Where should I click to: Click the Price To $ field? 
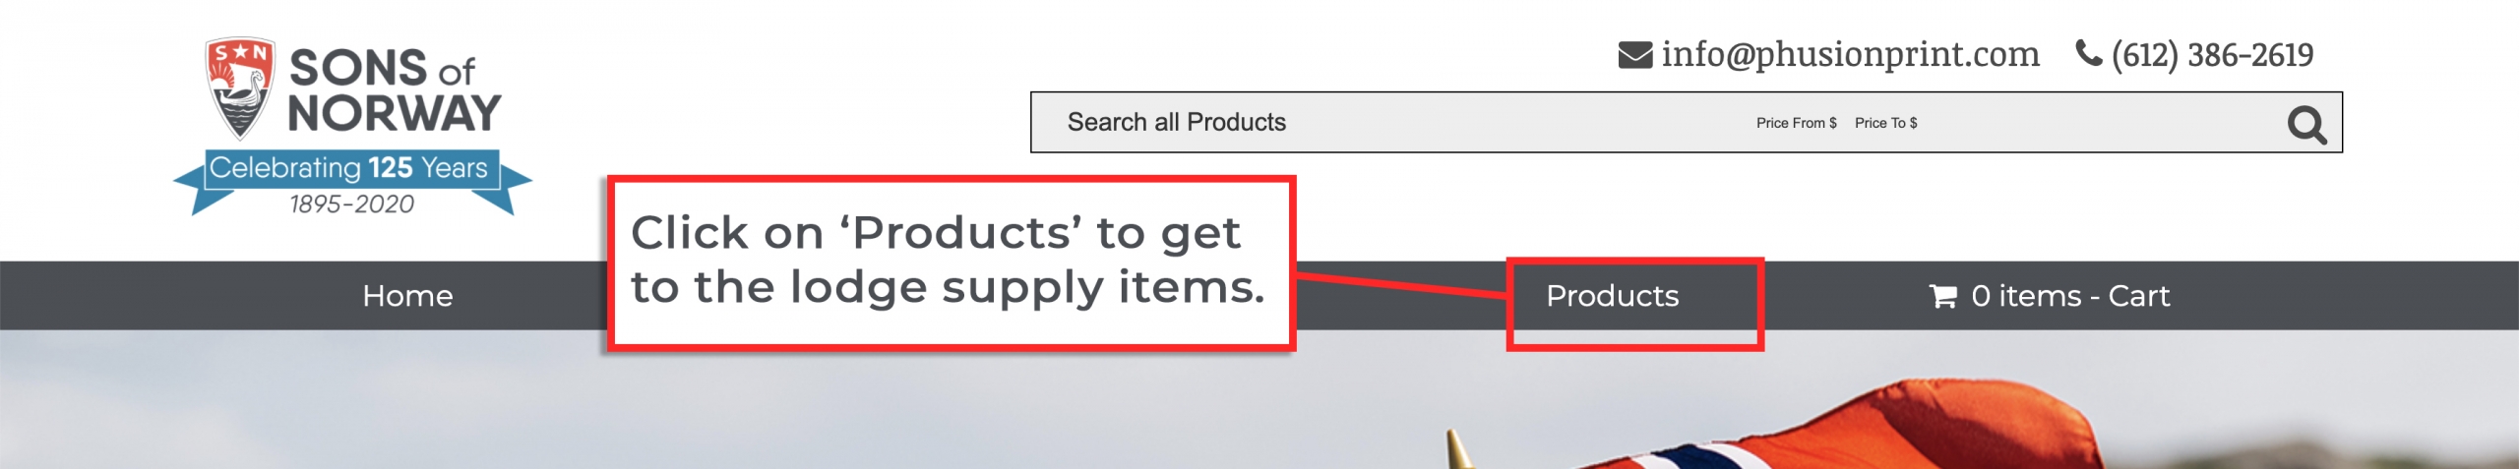pos(1885,123)
